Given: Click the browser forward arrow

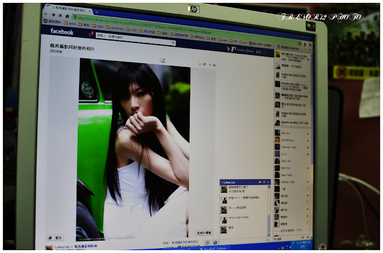Looking at the screenshot, I should 53,15.
